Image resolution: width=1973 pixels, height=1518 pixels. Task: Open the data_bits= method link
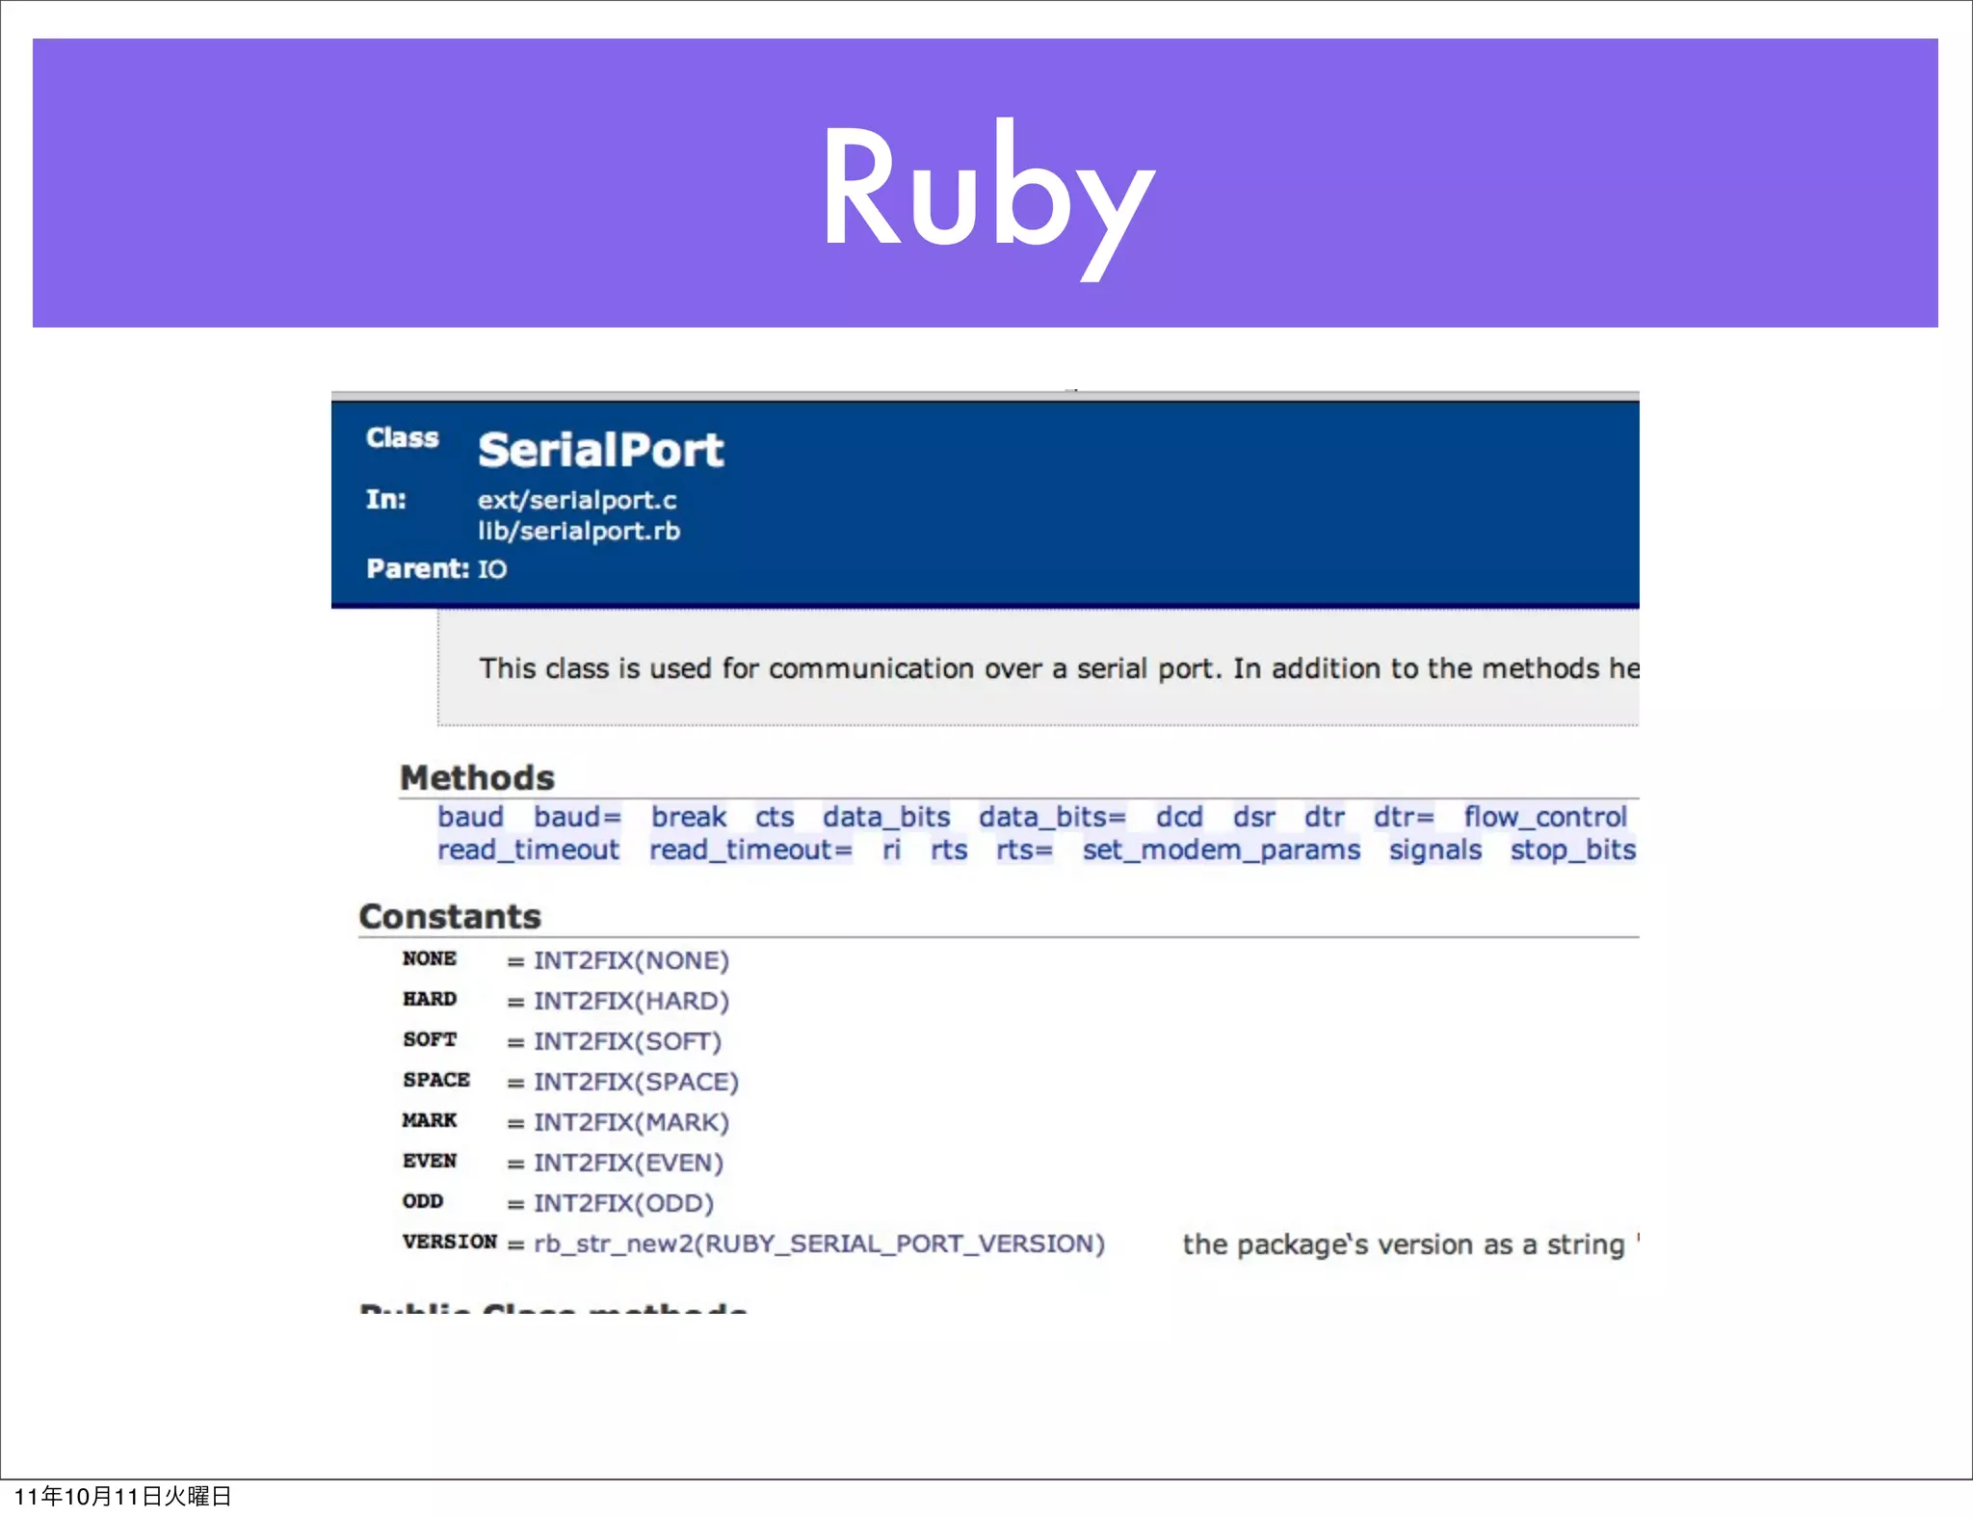pyautogui.click(x=1052, y=817)
